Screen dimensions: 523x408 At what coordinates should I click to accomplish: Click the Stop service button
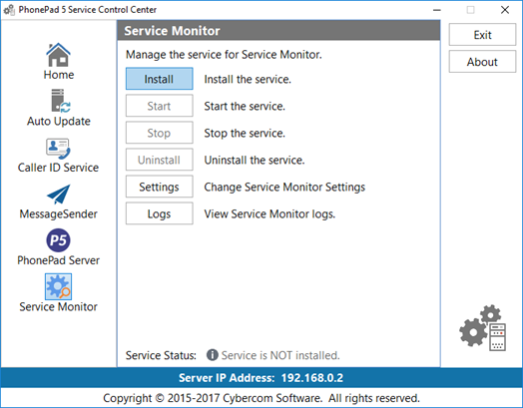159,133
